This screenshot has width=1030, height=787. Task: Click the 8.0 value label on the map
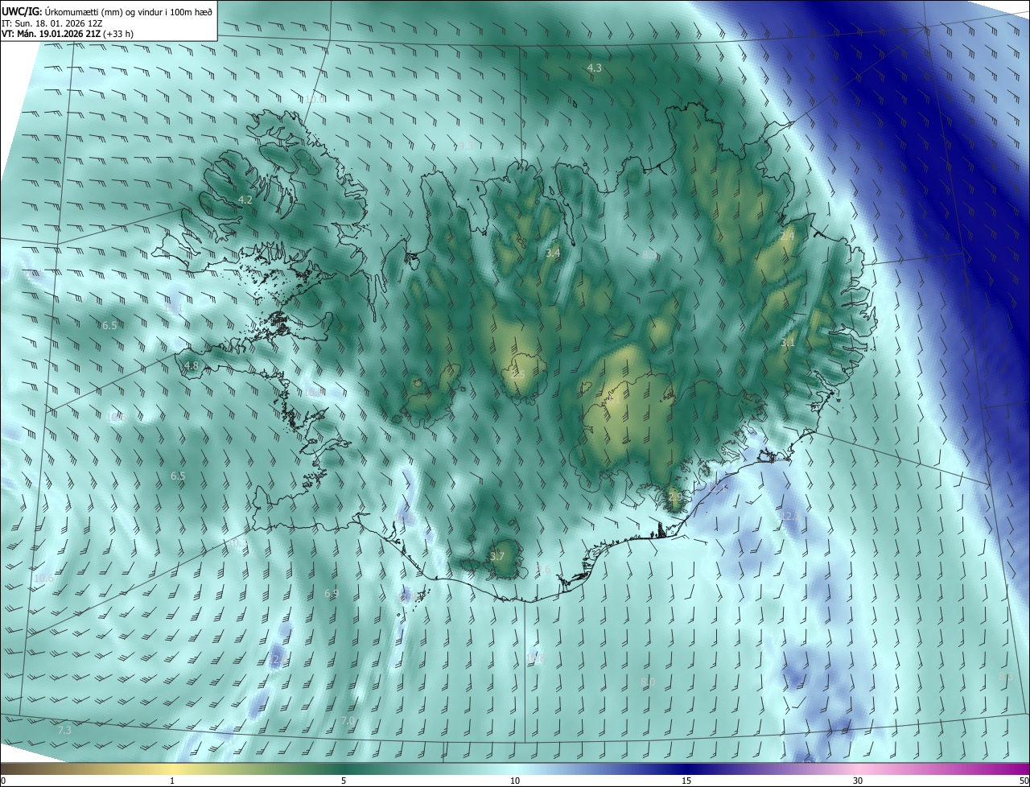coord(648,682)
